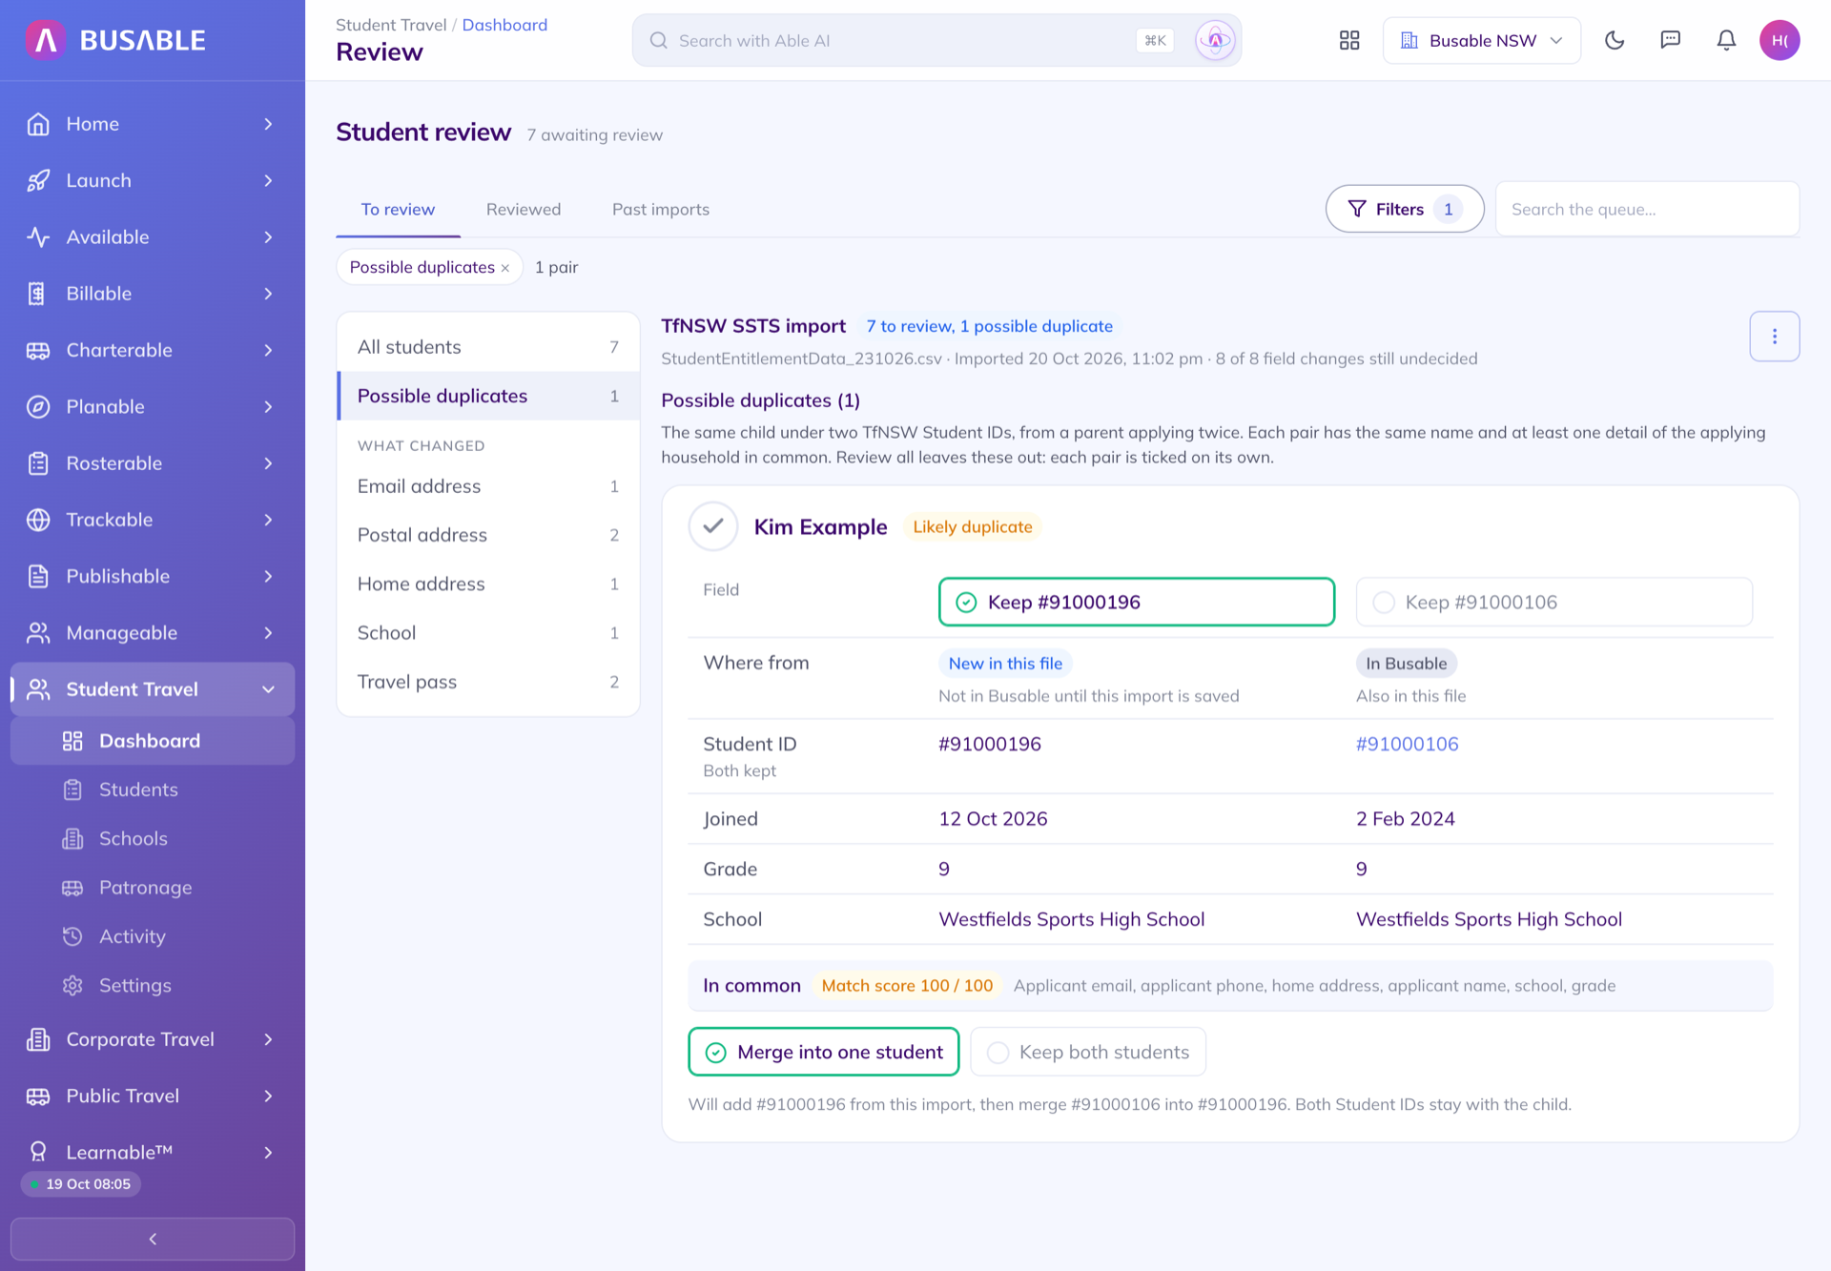Open Students under Student Travel

click(x=153, y=789)
